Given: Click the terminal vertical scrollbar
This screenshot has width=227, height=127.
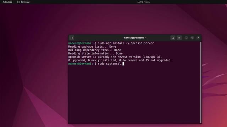Looking at the screenshot, I should tap(201, 82).
